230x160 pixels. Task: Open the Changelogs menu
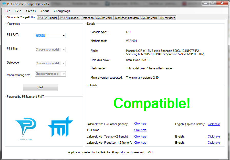coord(62,11)
